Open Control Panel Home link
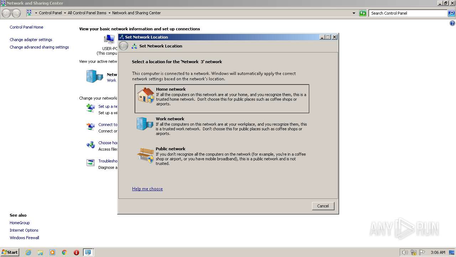 pos(26,27)
